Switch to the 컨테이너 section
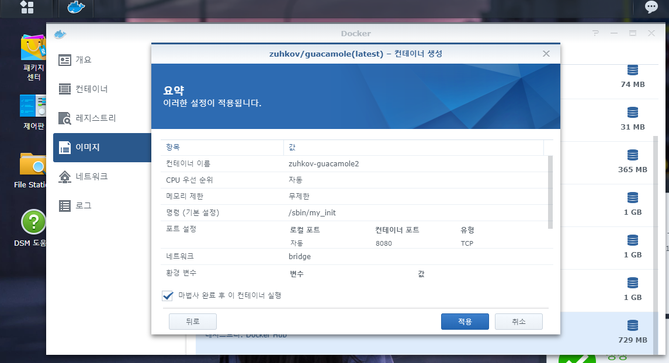 click(x=102, y=89)
